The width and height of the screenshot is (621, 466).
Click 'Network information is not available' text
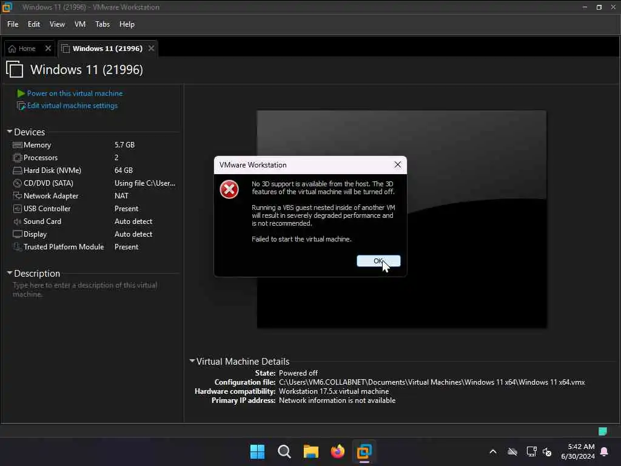coord(337,400)
